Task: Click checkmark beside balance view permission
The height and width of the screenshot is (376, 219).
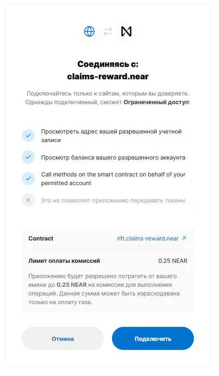Action: click(x=28, y=157)
